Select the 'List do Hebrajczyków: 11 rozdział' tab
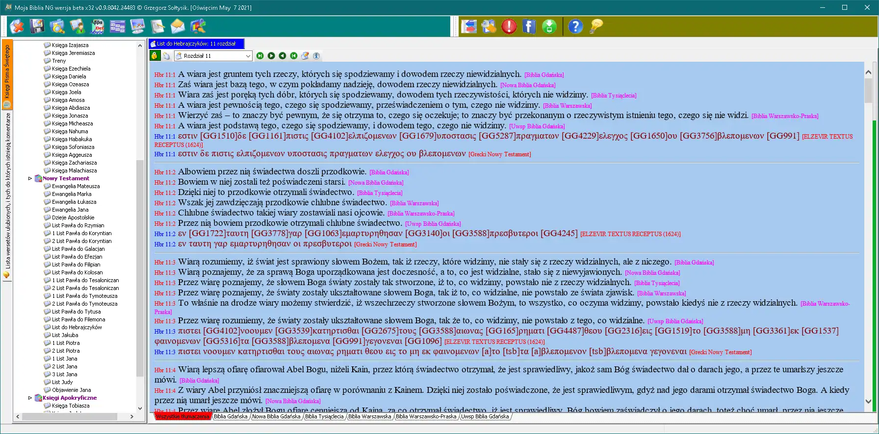Image resolution: width=879 pixels, height=434 pixels. [x=196, y=44]
